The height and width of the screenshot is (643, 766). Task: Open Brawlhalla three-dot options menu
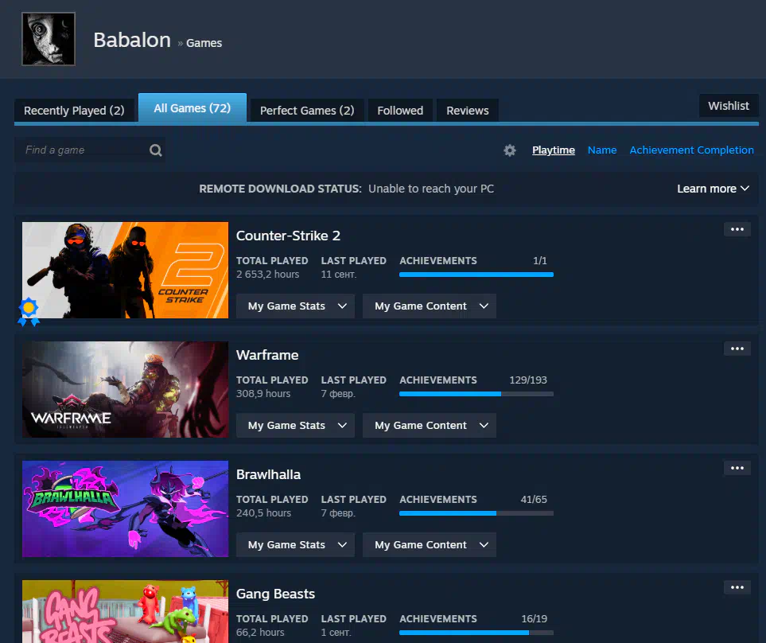click(737, 468)
